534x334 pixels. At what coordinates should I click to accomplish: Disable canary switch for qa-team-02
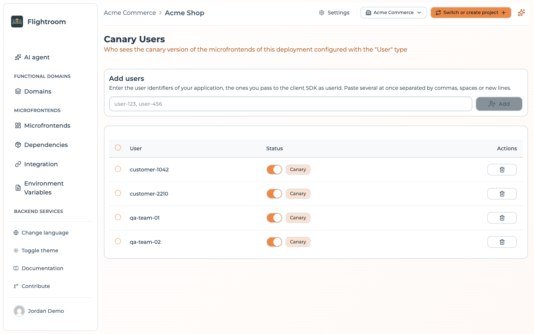pyautogui.click(x=274, y=242)
